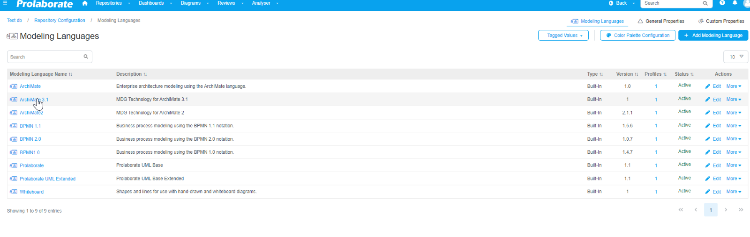Open the Diagrams menu
750x237 pixels.
coord(195,3)
